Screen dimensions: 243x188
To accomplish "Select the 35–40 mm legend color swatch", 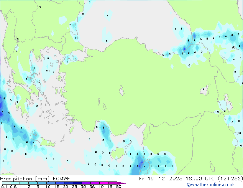I will [95, 183].
